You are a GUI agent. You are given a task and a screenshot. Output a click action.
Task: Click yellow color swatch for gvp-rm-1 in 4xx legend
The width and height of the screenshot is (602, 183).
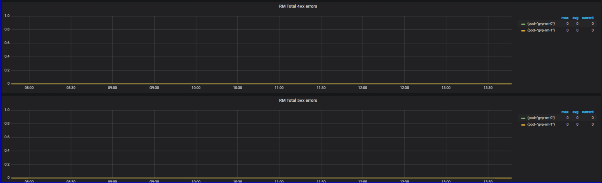click(x=523, y=30)
